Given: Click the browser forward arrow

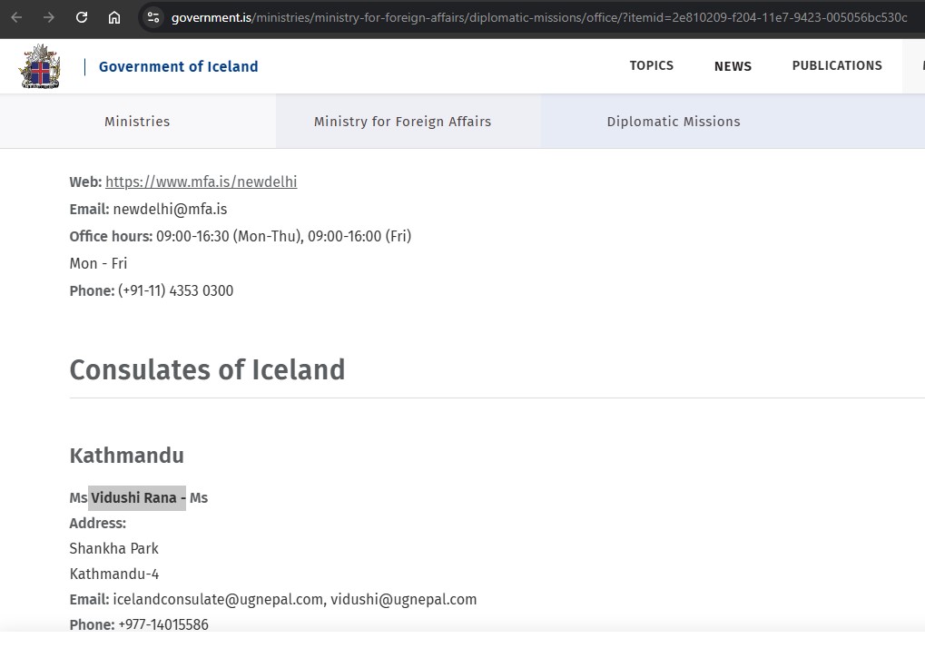Looking at the screenshot, I should [x=49, y=17].
